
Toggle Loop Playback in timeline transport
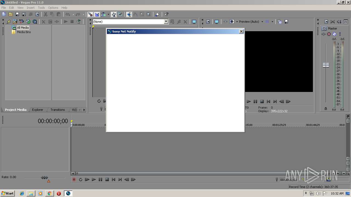pyautogui.click(x=81, y=179)
